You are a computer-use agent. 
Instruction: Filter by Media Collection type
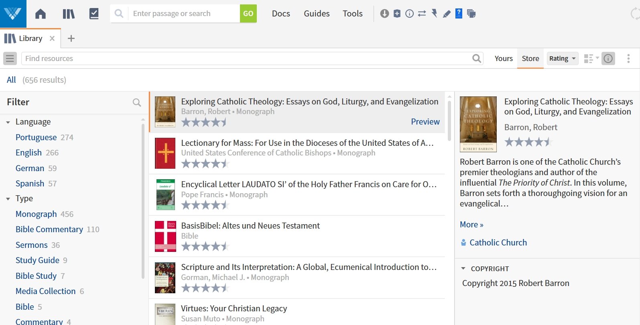click(45, 291)
